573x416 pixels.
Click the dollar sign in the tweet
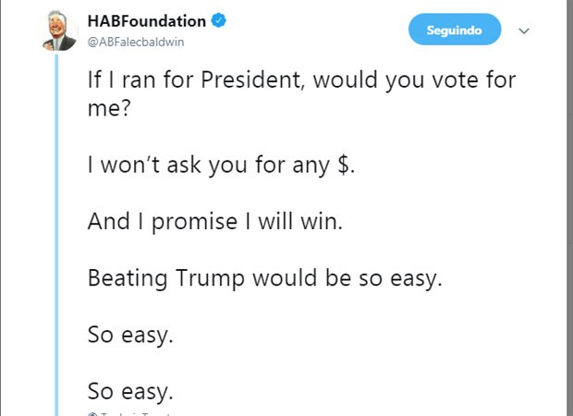pos(343,165)
